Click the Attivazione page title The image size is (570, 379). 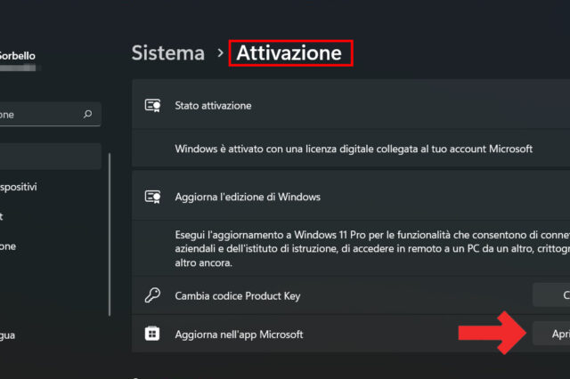point(289,53)
